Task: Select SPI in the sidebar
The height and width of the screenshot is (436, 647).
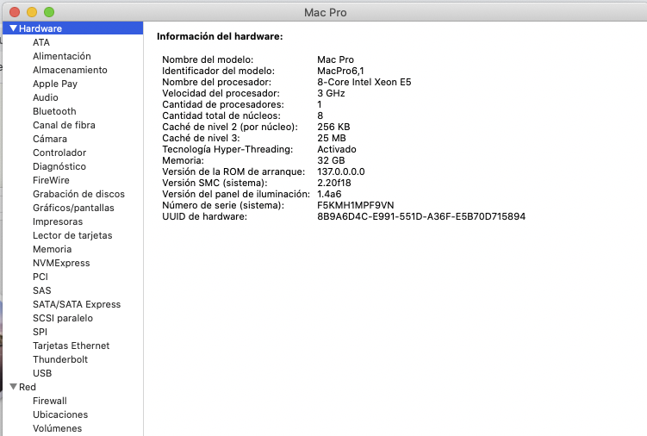Action: pyautogui.click(x=40, y=332)
